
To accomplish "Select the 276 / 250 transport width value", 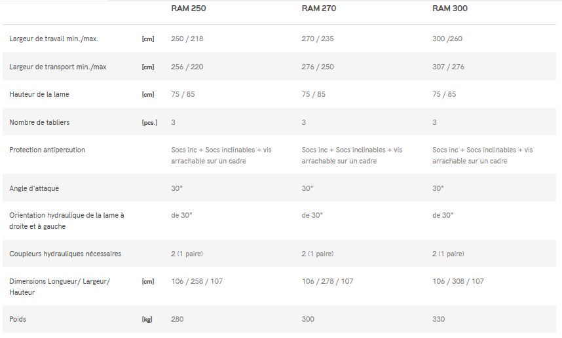I will click(x=318, y=67).
